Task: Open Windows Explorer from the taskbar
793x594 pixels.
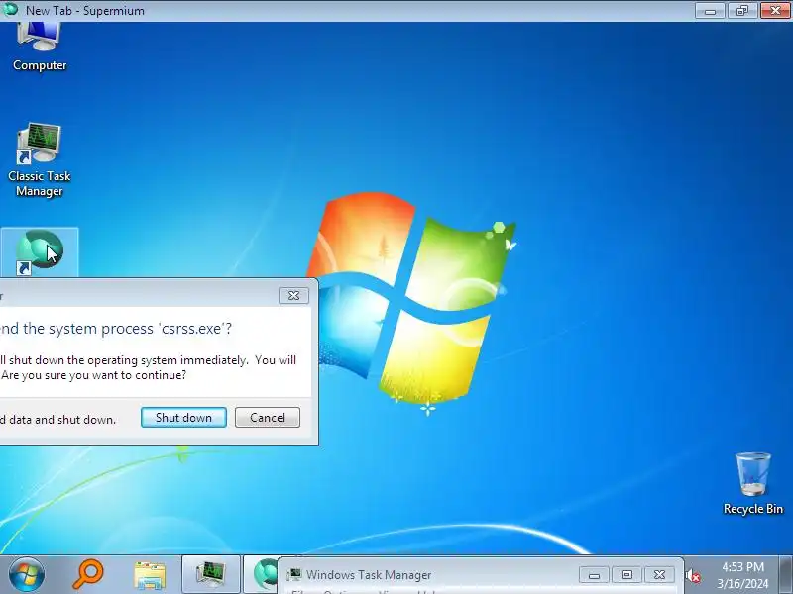Action: (x=150, y=575)
